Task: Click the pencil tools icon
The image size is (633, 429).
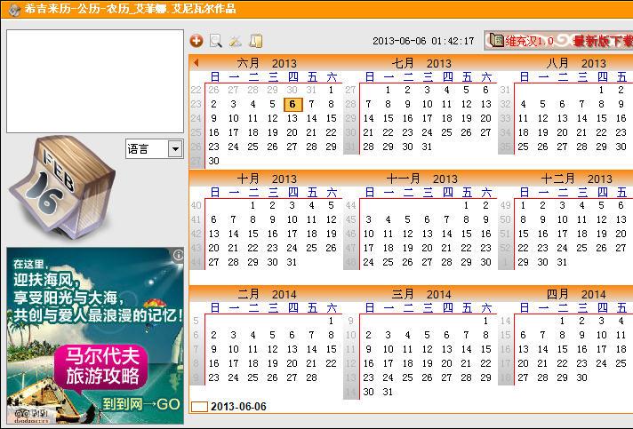Action: click(236, 41)
